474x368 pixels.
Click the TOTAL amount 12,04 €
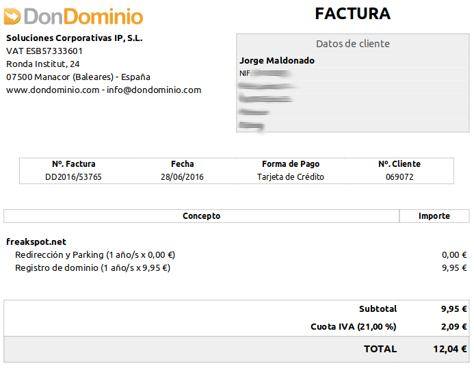(x=450, y=349)
